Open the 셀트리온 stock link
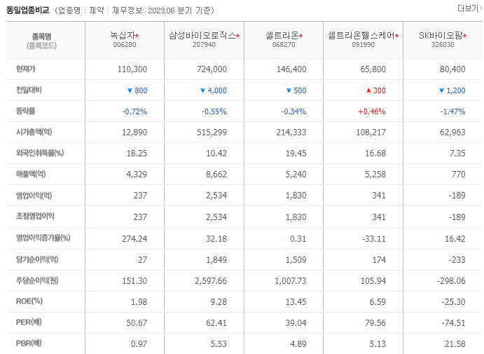This screenshot has height=354, width=484. click(x=282, y=36)
